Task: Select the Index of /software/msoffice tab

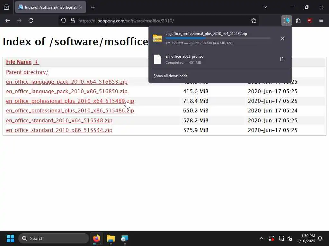Action: [x=50, y=7]
